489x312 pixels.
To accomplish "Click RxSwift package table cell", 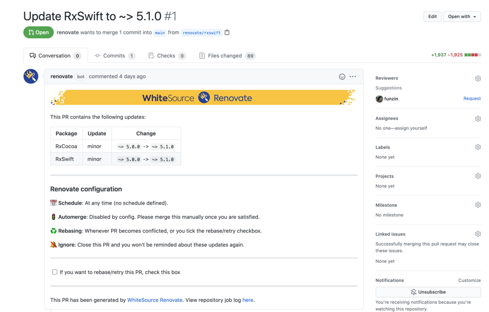I will [x=66, y=159].
